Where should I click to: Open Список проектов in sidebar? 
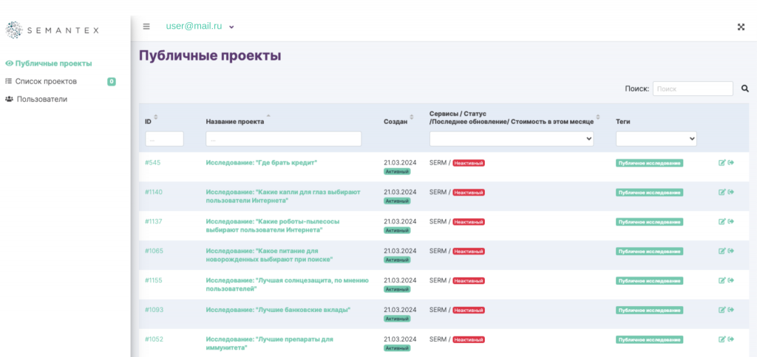coord(41,81)
